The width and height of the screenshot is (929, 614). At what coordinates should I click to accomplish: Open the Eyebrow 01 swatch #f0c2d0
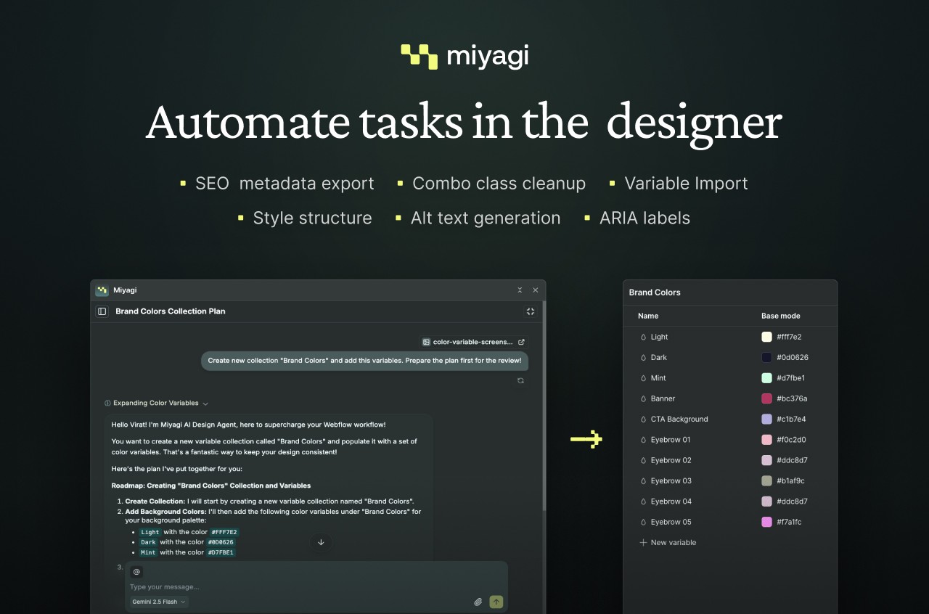[x=766, y=440]
